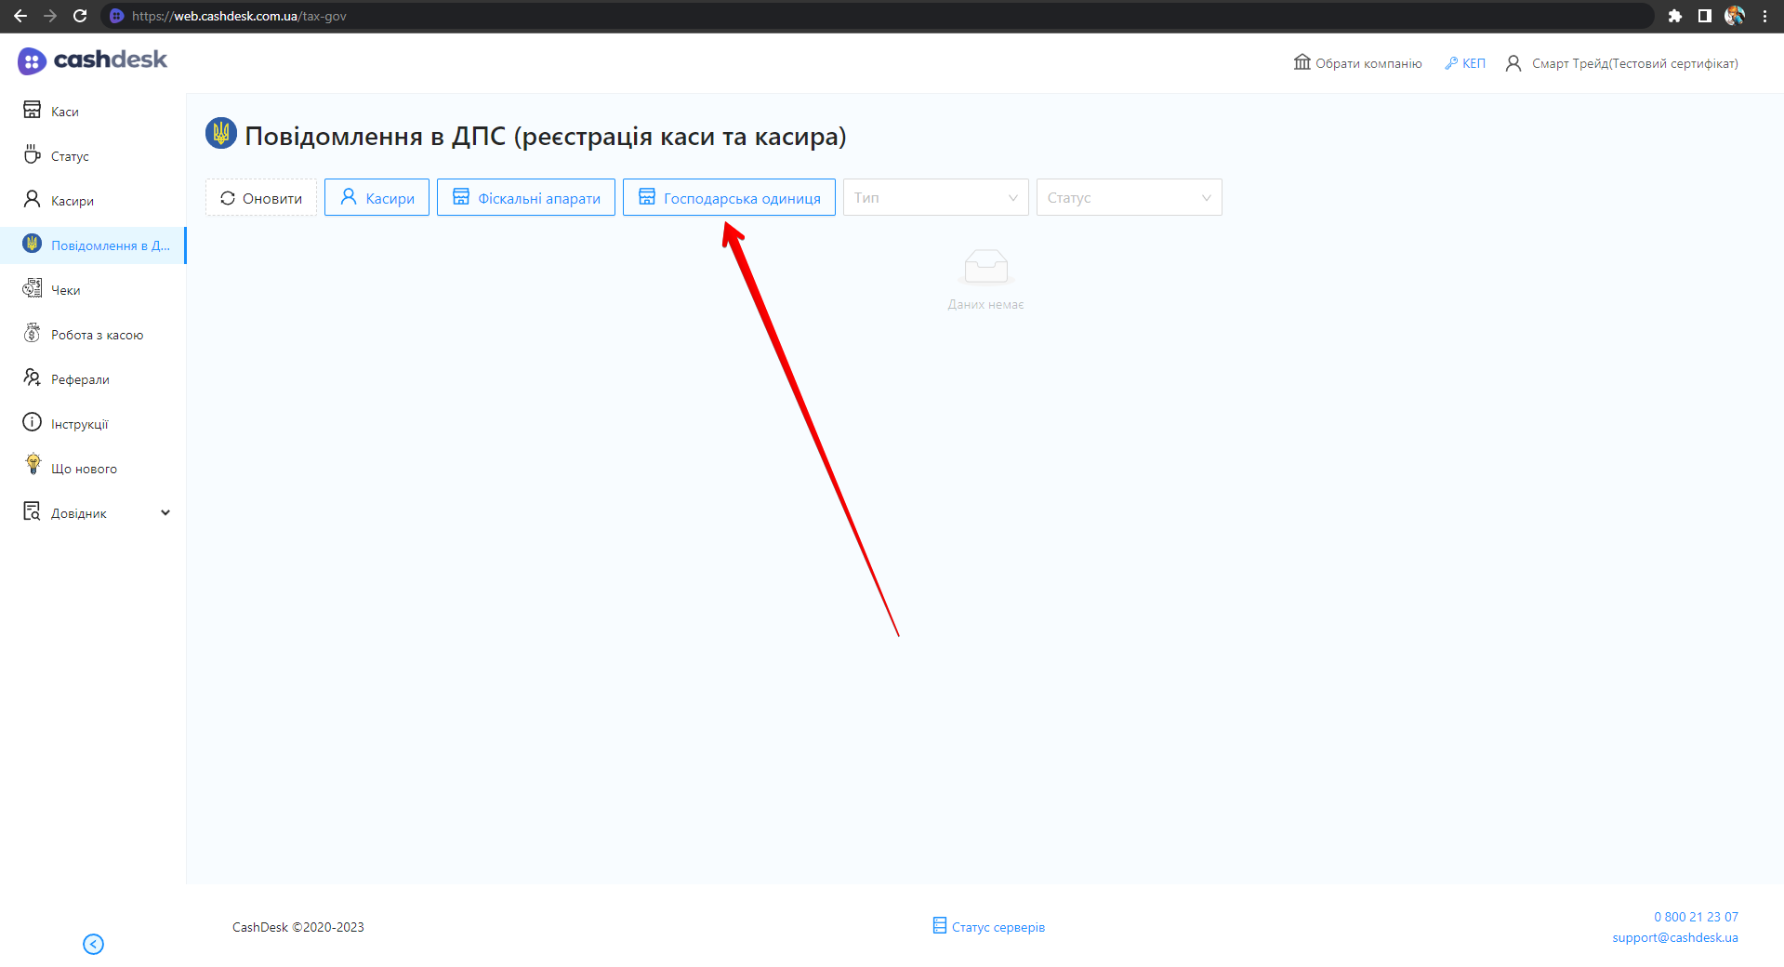Viewport: 1784px width, 967px height.
Task: Click the КЕП key link in header
Action: point(1465,63)
